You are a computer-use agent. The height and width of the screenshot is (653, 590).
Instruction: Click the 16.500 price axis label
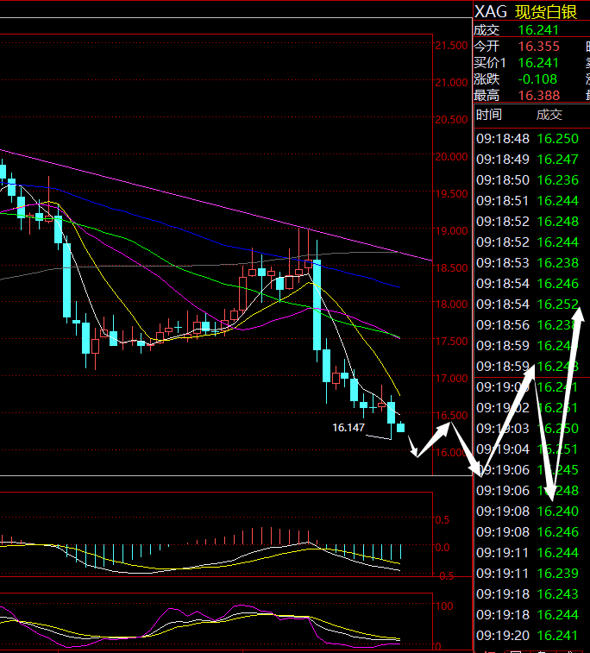click(451, 415)
